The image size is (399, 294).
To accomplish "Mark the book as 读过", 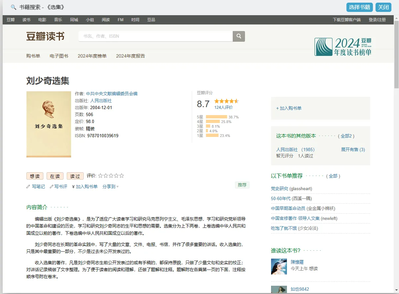I will (75, 176).
